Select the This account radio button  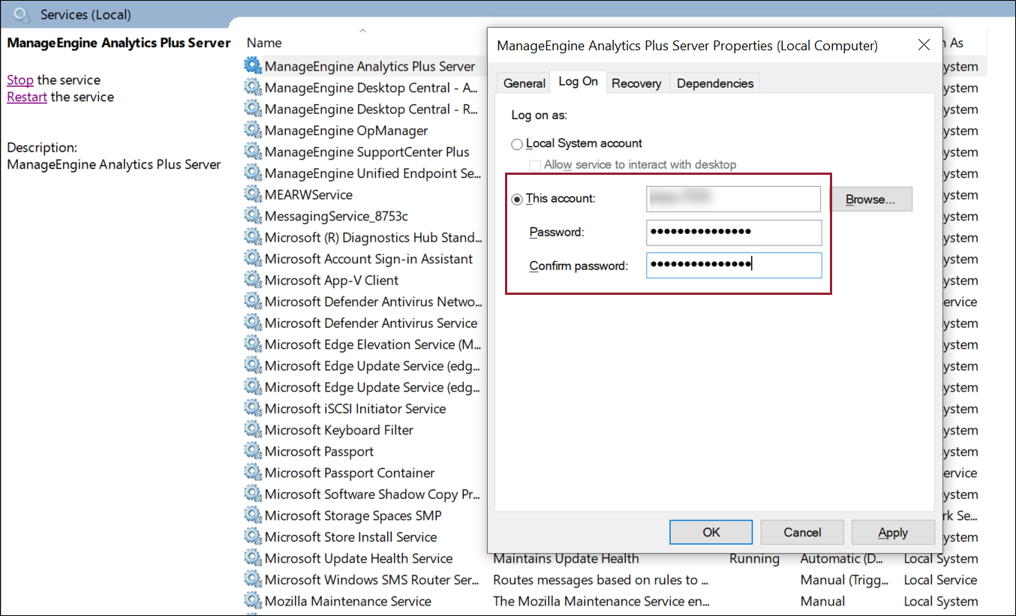click(517, 199)
